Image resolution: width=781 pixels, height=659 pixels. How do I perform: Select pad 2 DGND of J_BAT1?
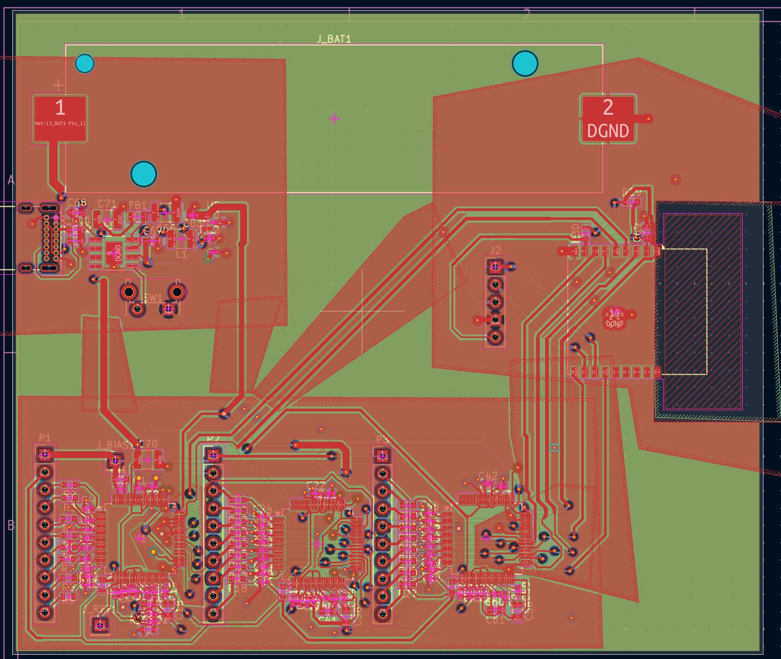(x=608, y=119)
